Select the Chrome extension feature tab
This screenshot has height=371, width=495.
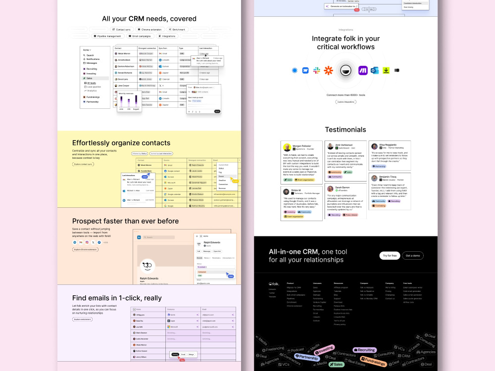[x=149, y=29]
